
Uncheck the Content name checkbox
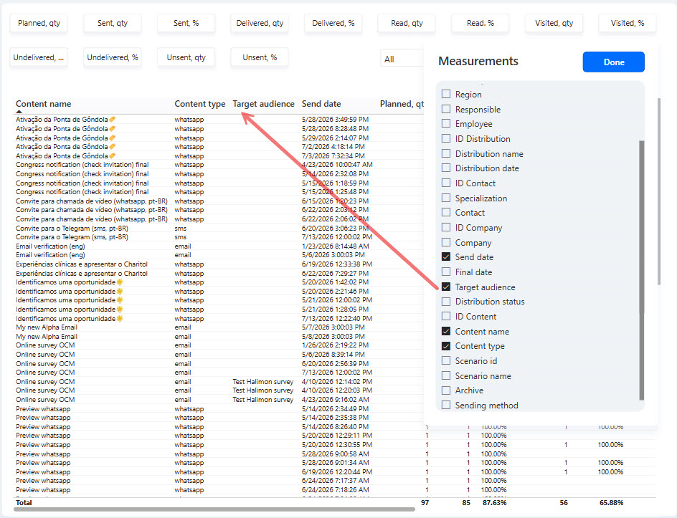point(446,331)
